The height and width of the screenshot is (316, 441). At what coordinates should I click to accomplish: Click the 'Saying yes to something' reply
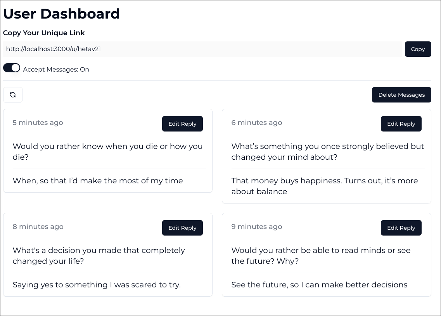[x=97, y=285]
